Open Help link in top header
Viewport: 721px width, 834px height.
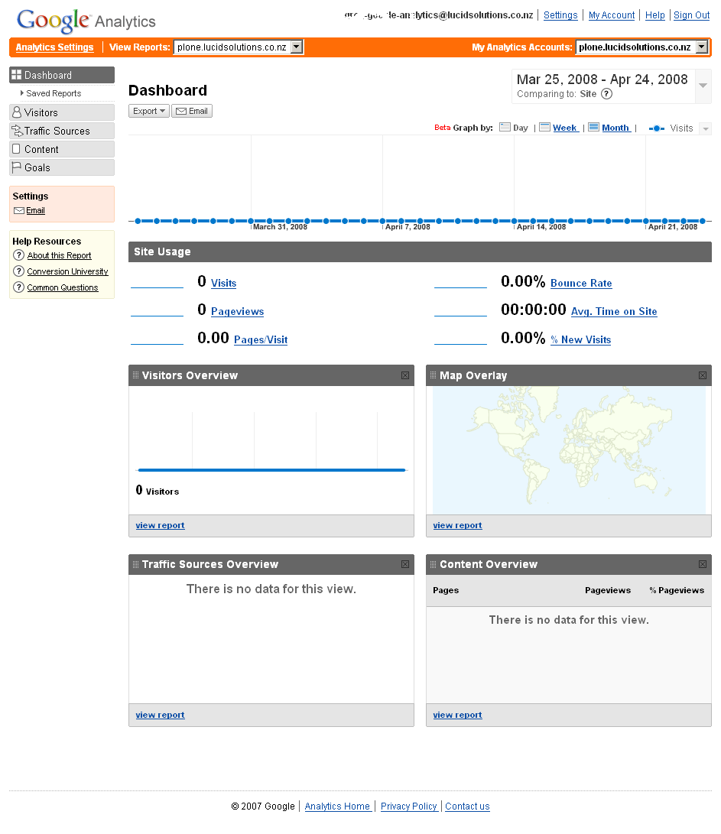click(655, 15)
